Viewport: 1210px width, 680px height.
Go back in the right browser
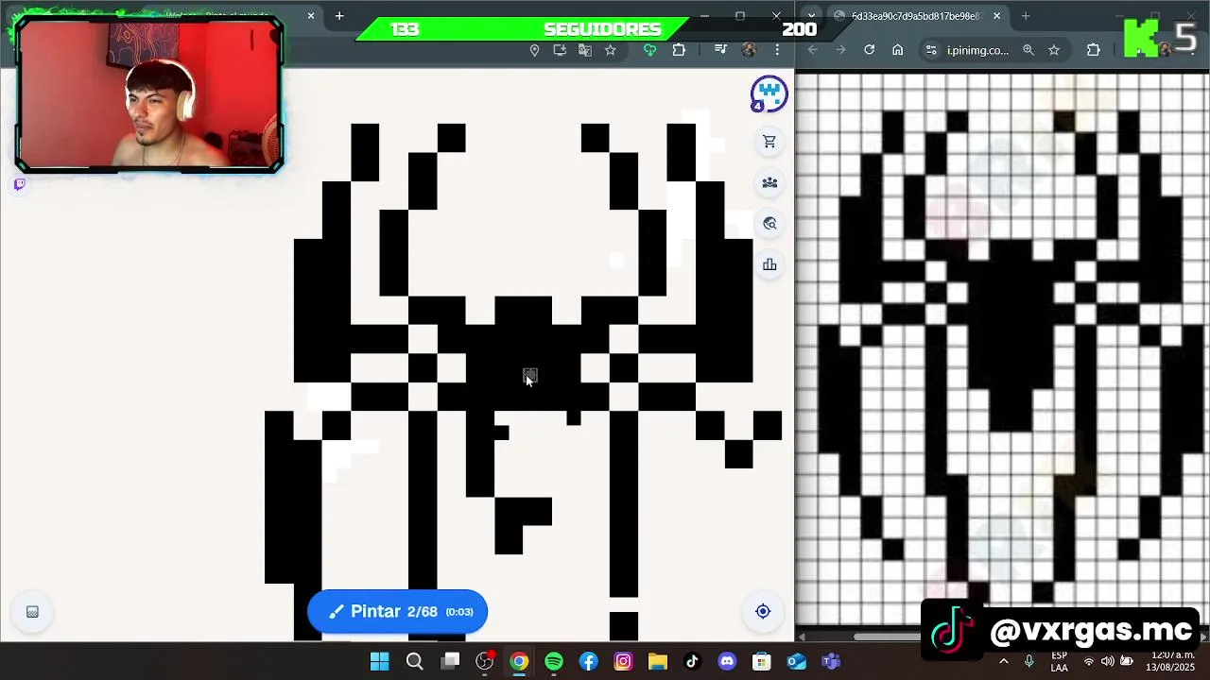click(x=813, y=50)
